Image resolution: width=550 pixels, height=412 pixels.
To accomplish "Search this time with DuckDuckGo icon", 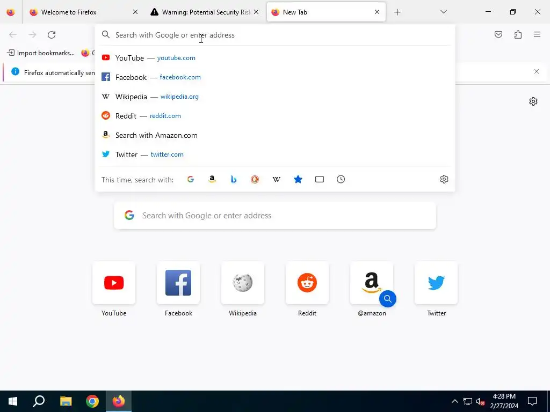I will click(x=255, y=179).
